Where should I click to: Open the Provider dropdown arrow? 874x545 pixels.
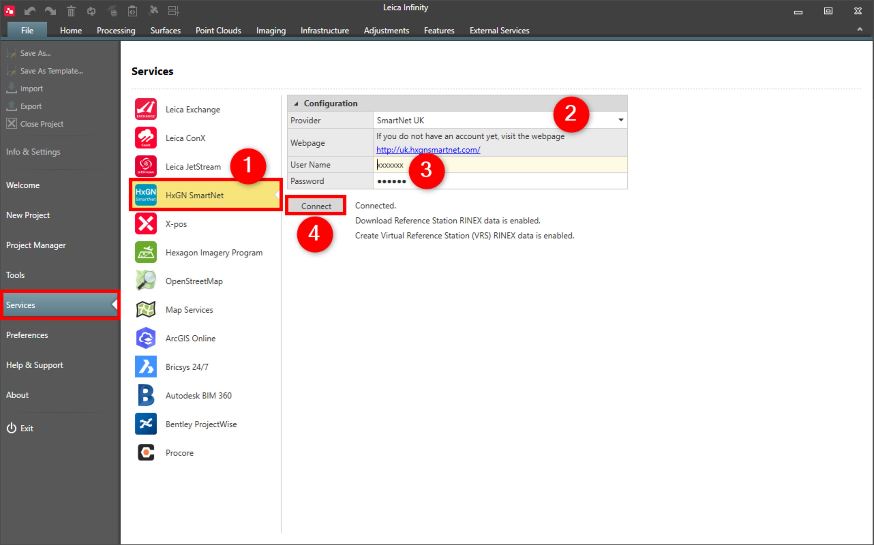pyautogui.click(x=621, y=120)
